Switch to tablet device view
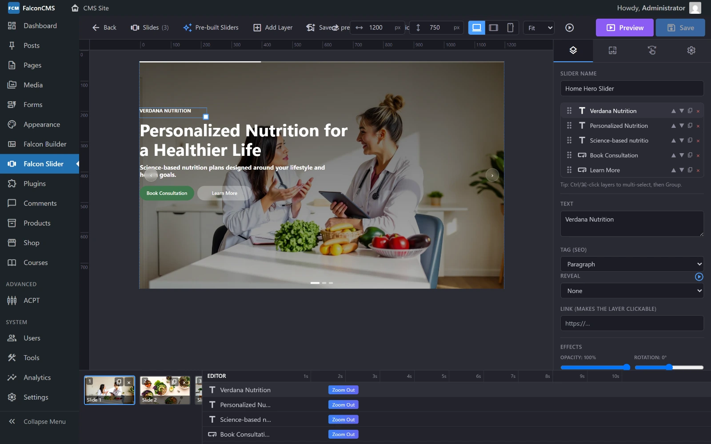The image size is (711, 444). 493,28
